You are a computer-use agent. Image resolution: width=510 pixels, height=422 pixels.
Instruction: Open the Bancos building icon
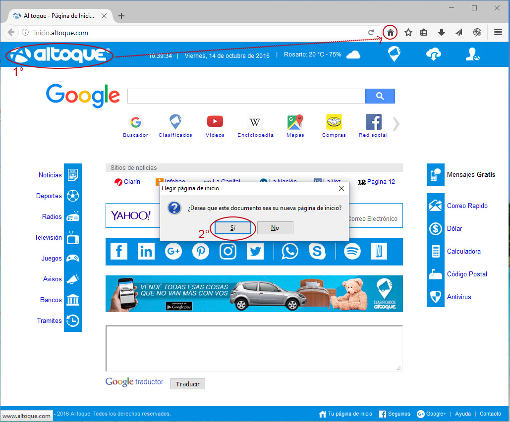click(72, 300)
